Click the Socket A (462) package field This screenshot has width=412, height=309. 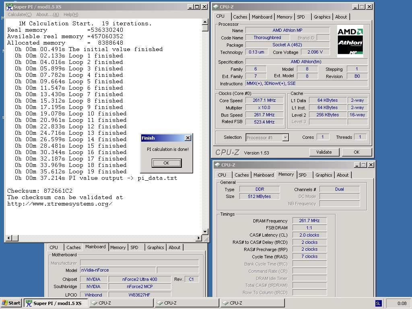pyautogui.click(x=287, y=45)
